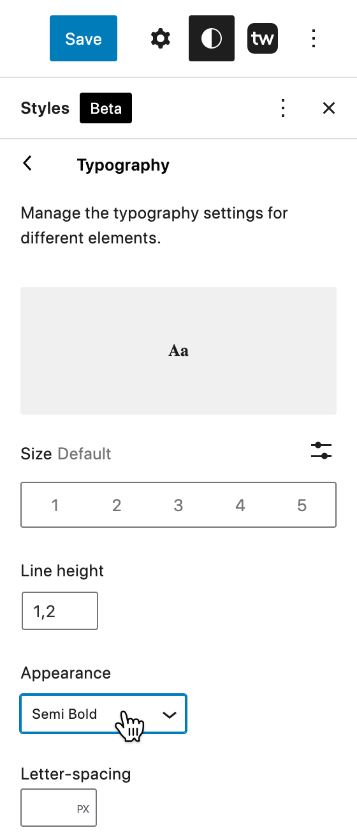Close the Styles panel
This screenshot has height=837, width=357.
(329, 108)
